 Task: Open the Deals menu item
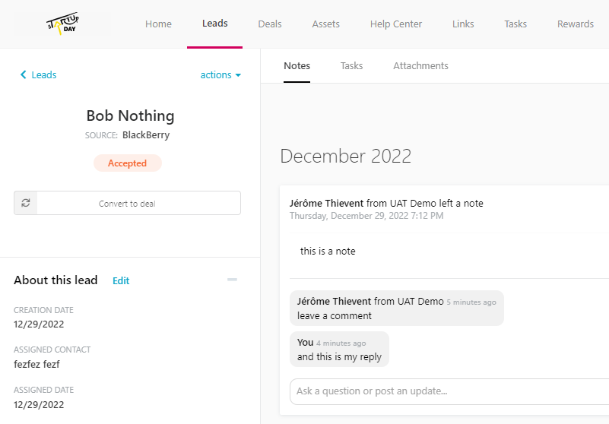270,24
